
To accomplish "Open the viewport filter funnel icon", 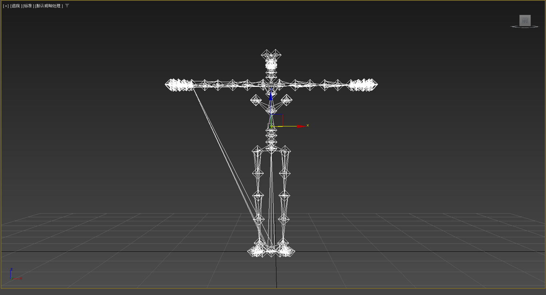I will [67, 6].
